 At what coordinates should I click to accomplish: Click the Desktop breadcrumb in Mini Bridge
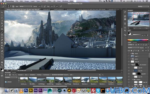coord(39,75)
